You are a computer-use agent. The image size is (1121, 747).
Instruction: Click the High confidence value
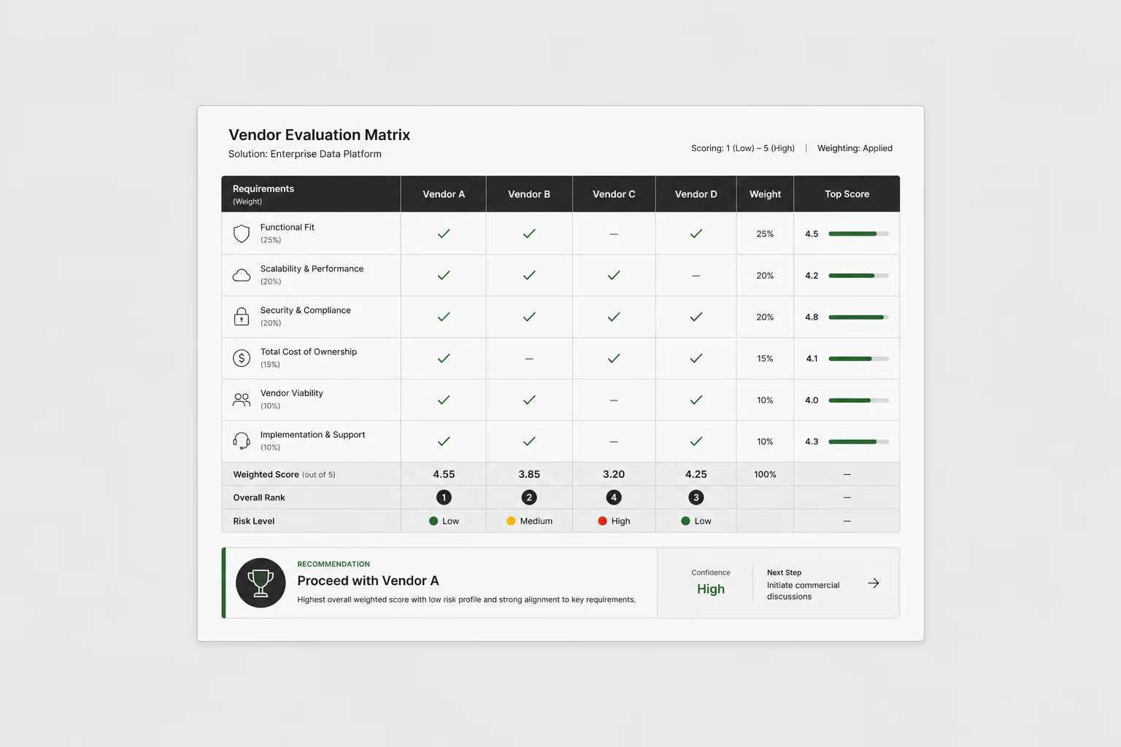tap(711, 589)
